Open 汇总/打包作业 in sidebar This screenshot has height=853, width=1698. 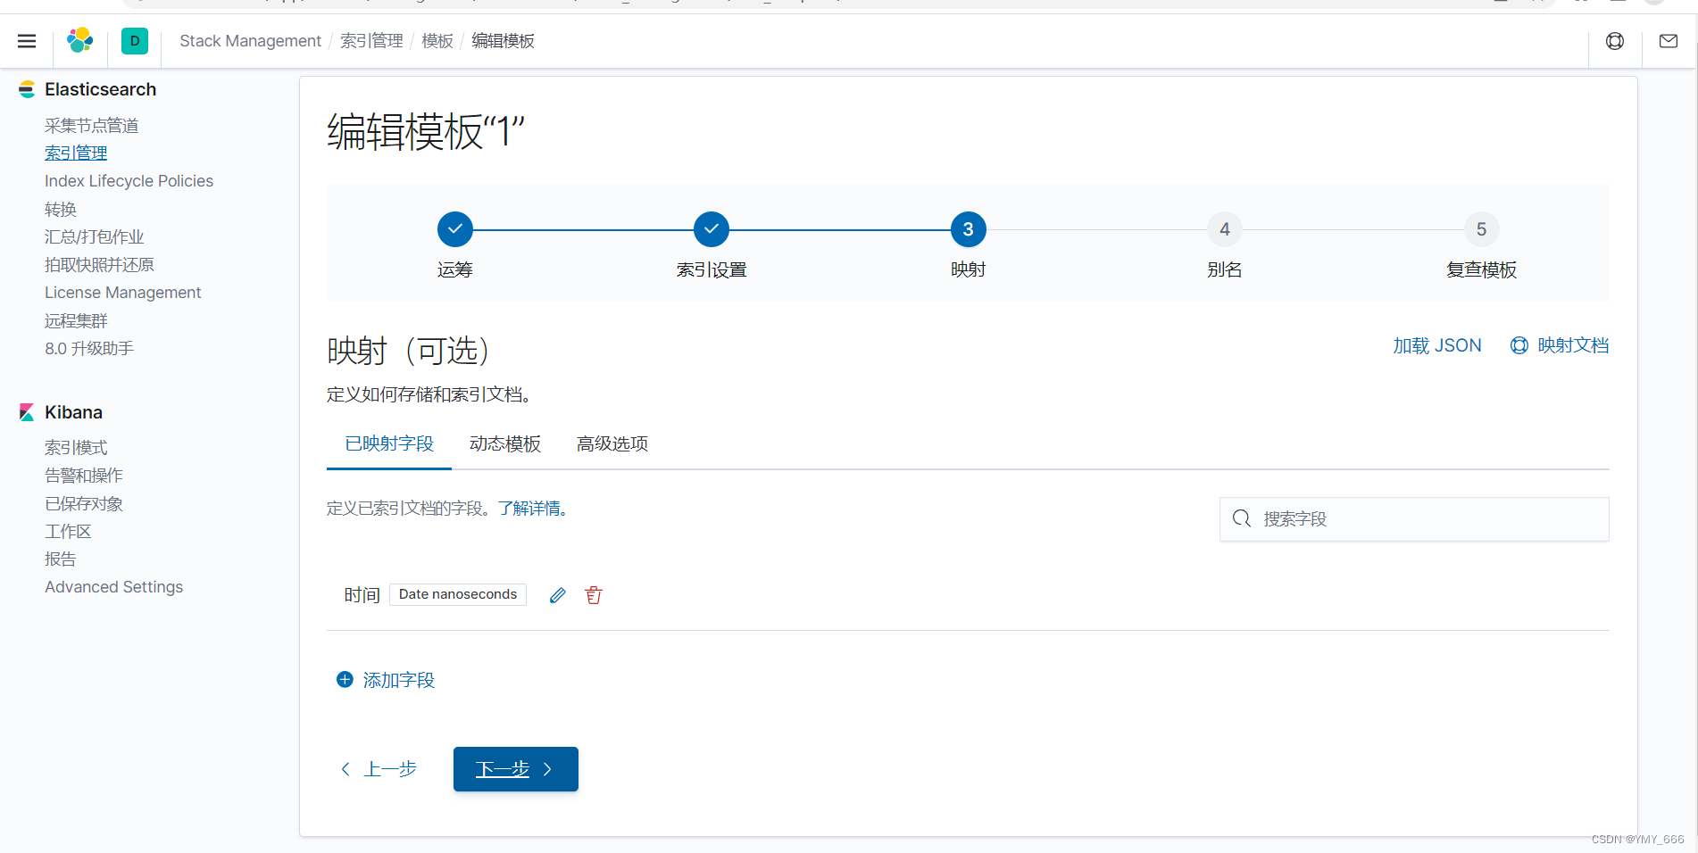point(95,236)
